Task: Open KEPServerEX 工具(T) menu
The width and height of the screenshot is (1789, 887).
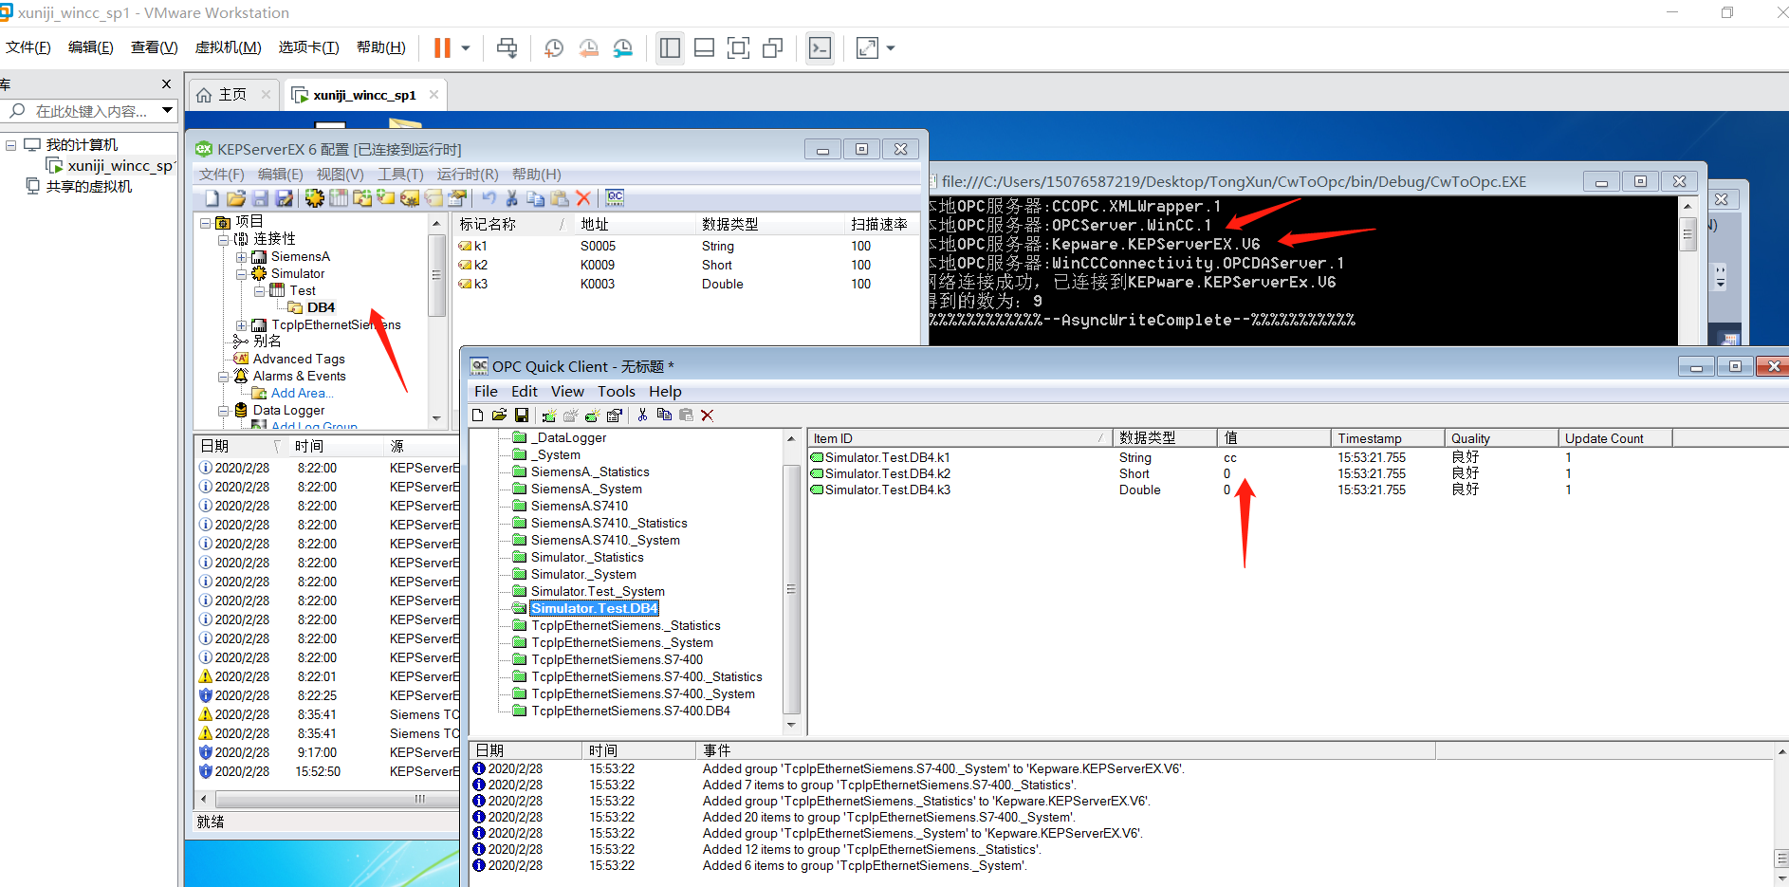Action: 400,174
